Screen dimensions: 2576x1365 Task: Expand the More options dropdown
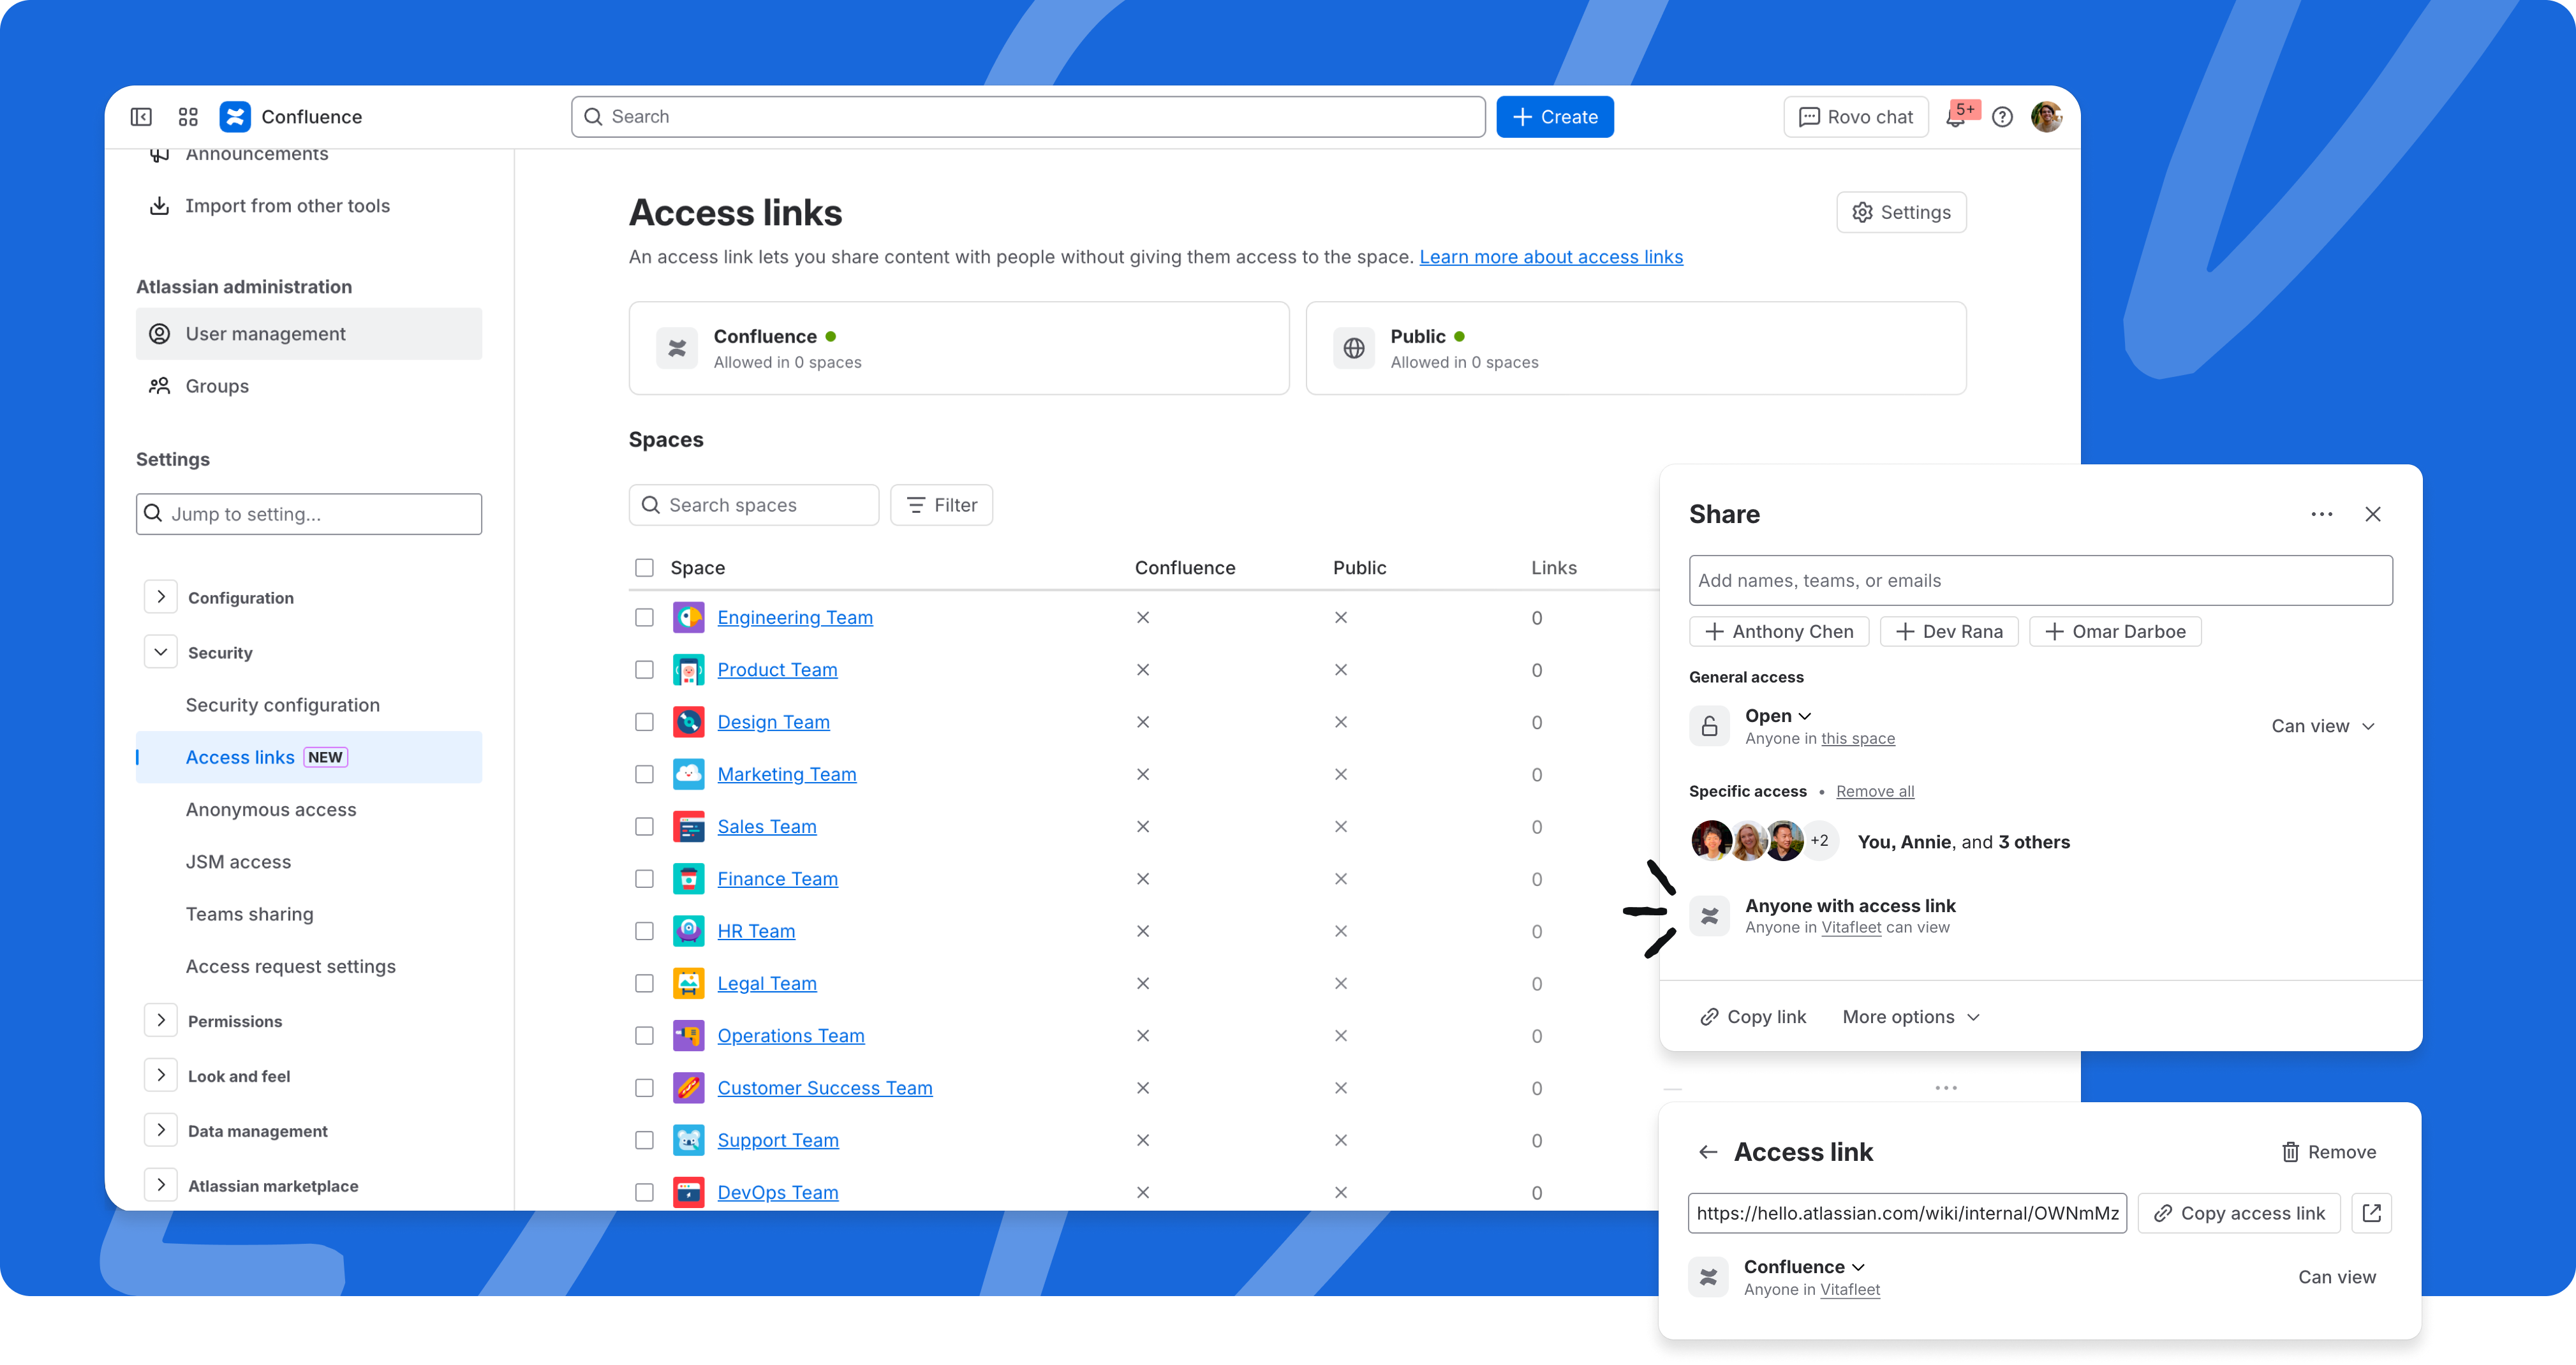[1910, 1017]
